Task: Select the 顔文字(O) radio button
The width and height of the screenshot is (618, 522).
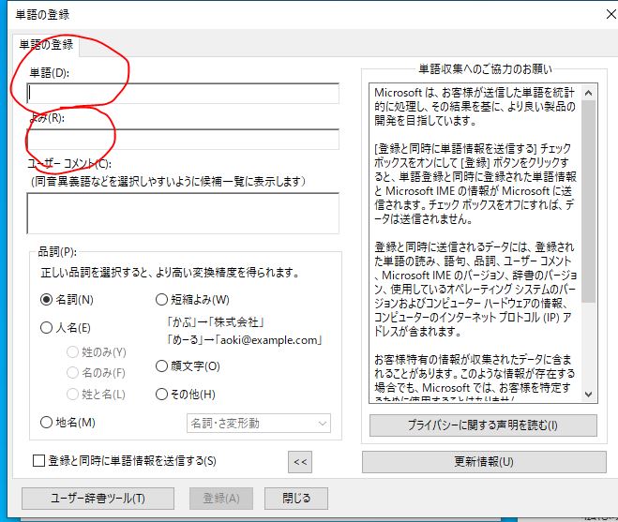Action: tap(161, 365)
